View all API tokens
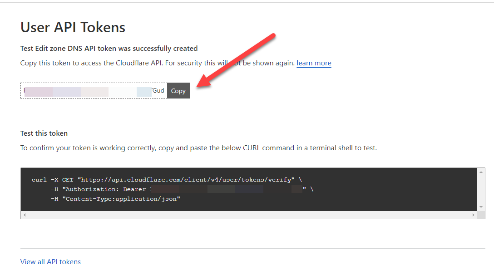Screen dimensions: 494x266 click(50, 261)
